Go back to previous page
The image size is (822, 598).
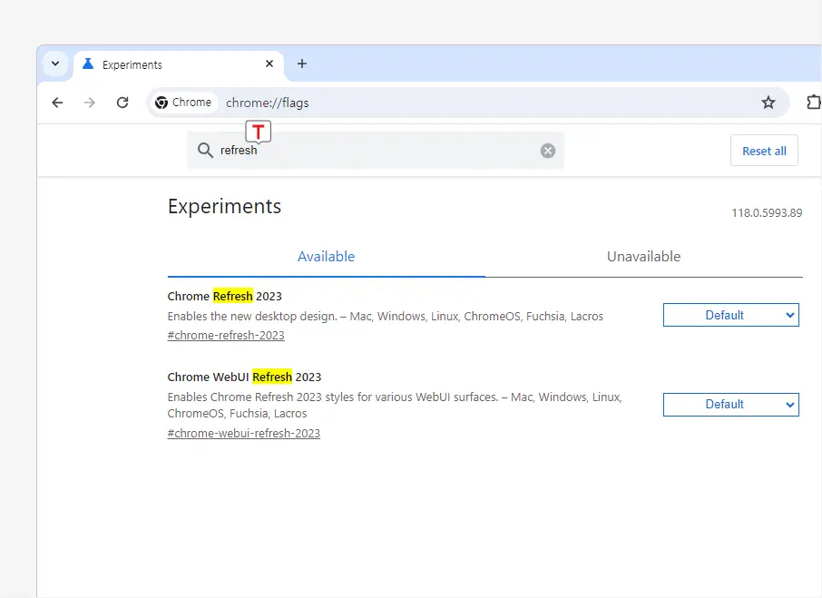click(57, 103)
